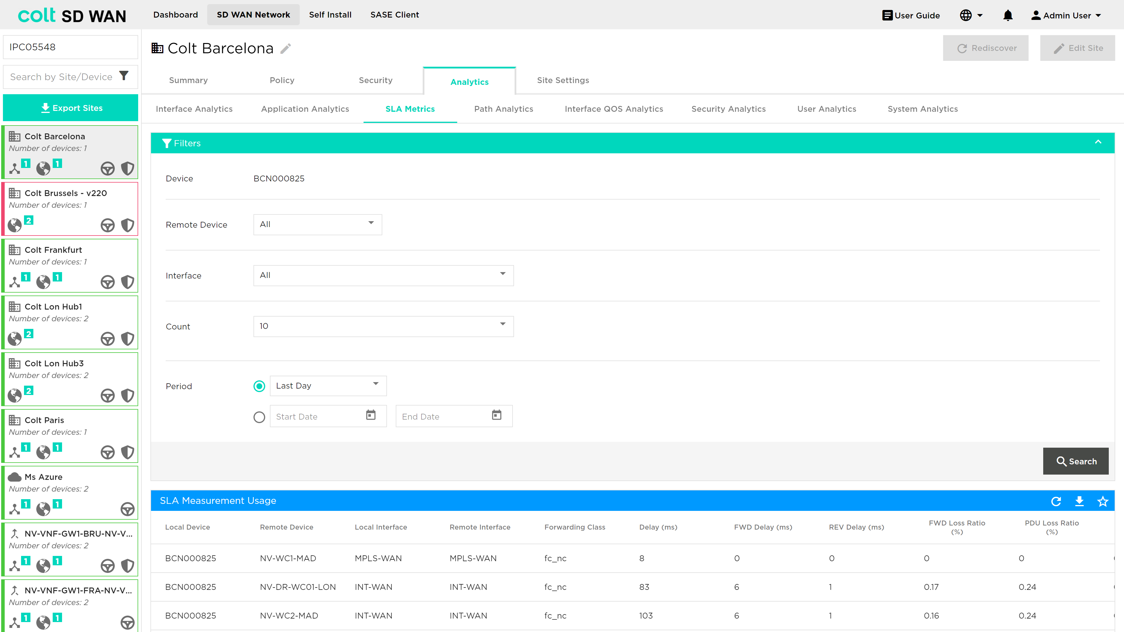Select the Colt Lon Hub3 site card
Screen dimensions: 1124x632
[x=70, y=379]
